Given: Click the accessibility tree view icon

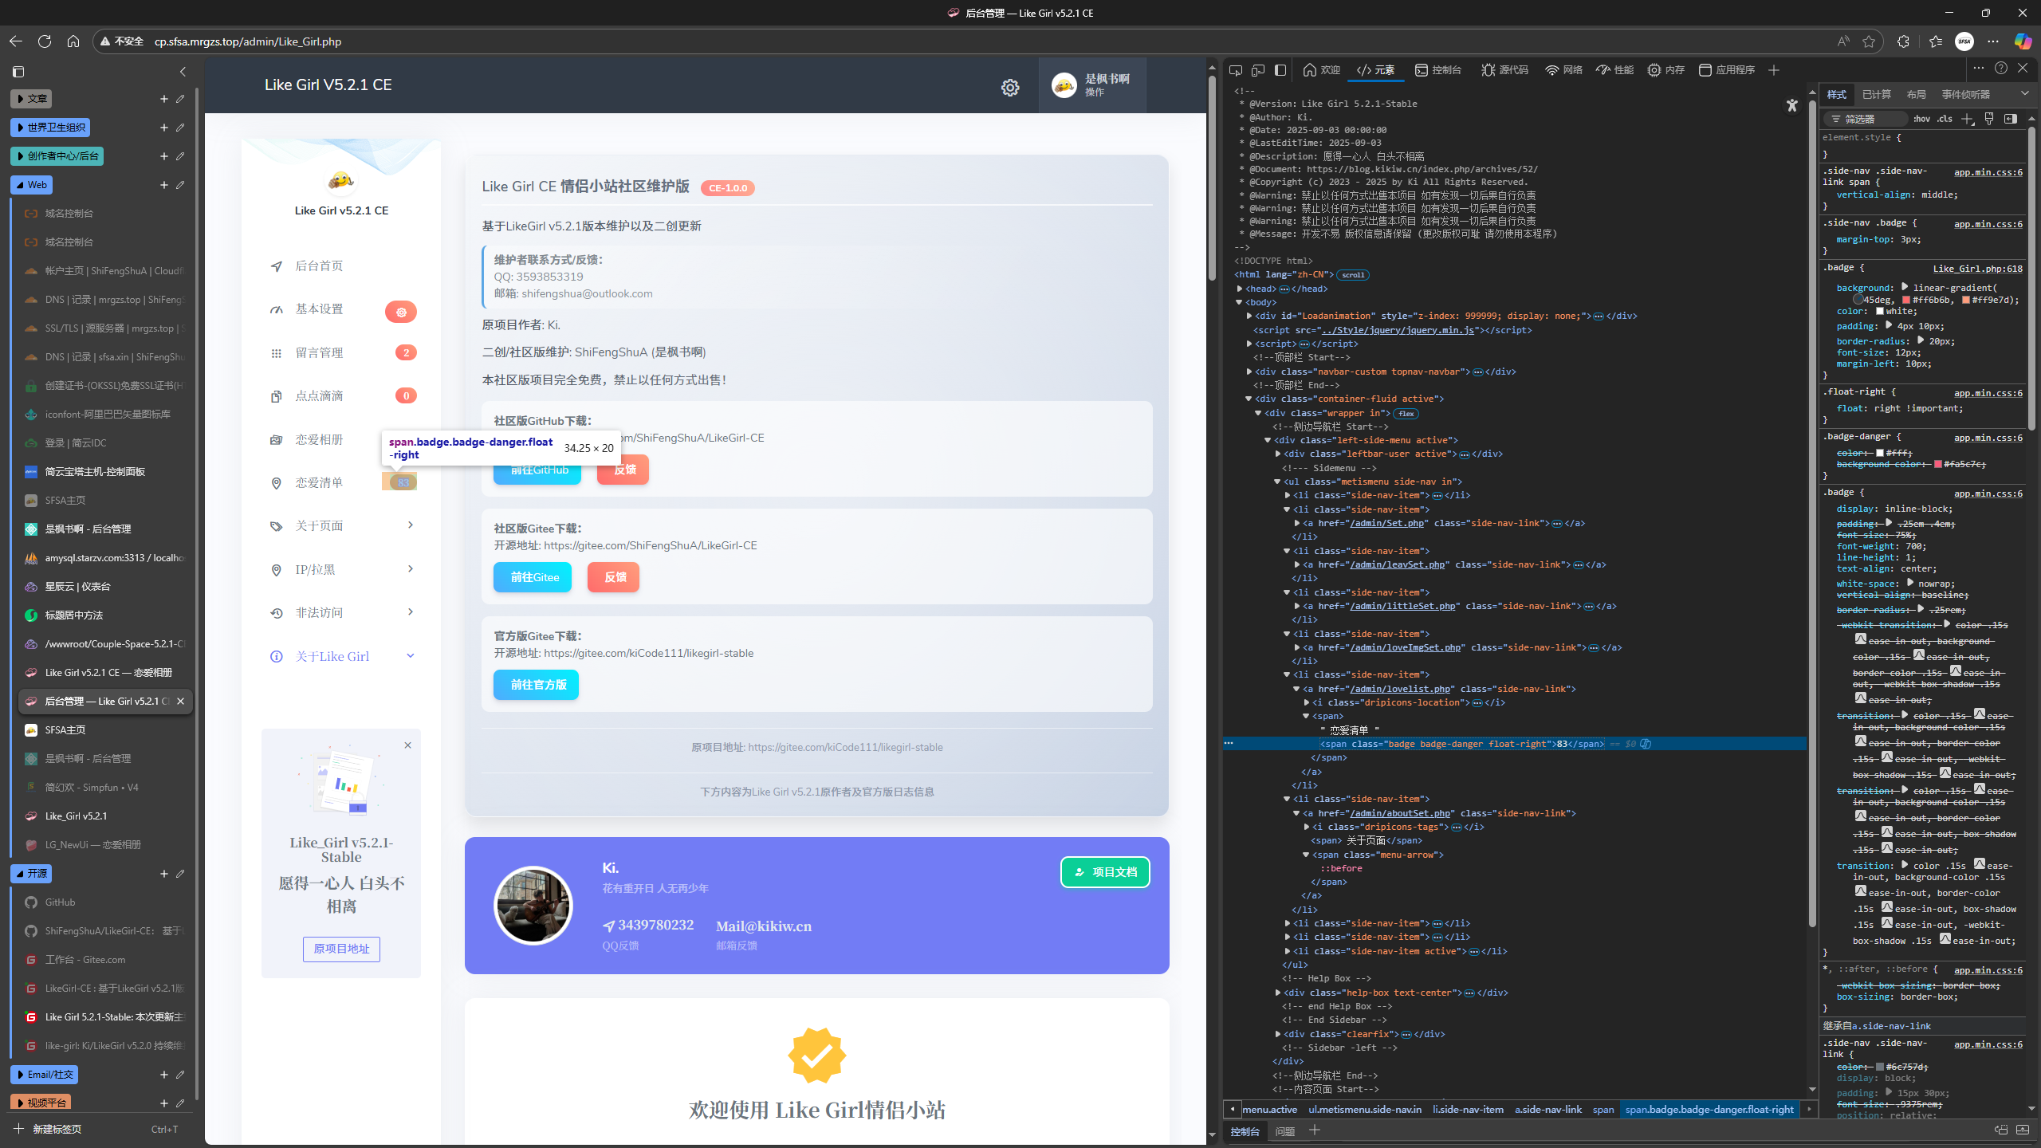Looking at the screenshot, I should click(x=1791, y=105).
